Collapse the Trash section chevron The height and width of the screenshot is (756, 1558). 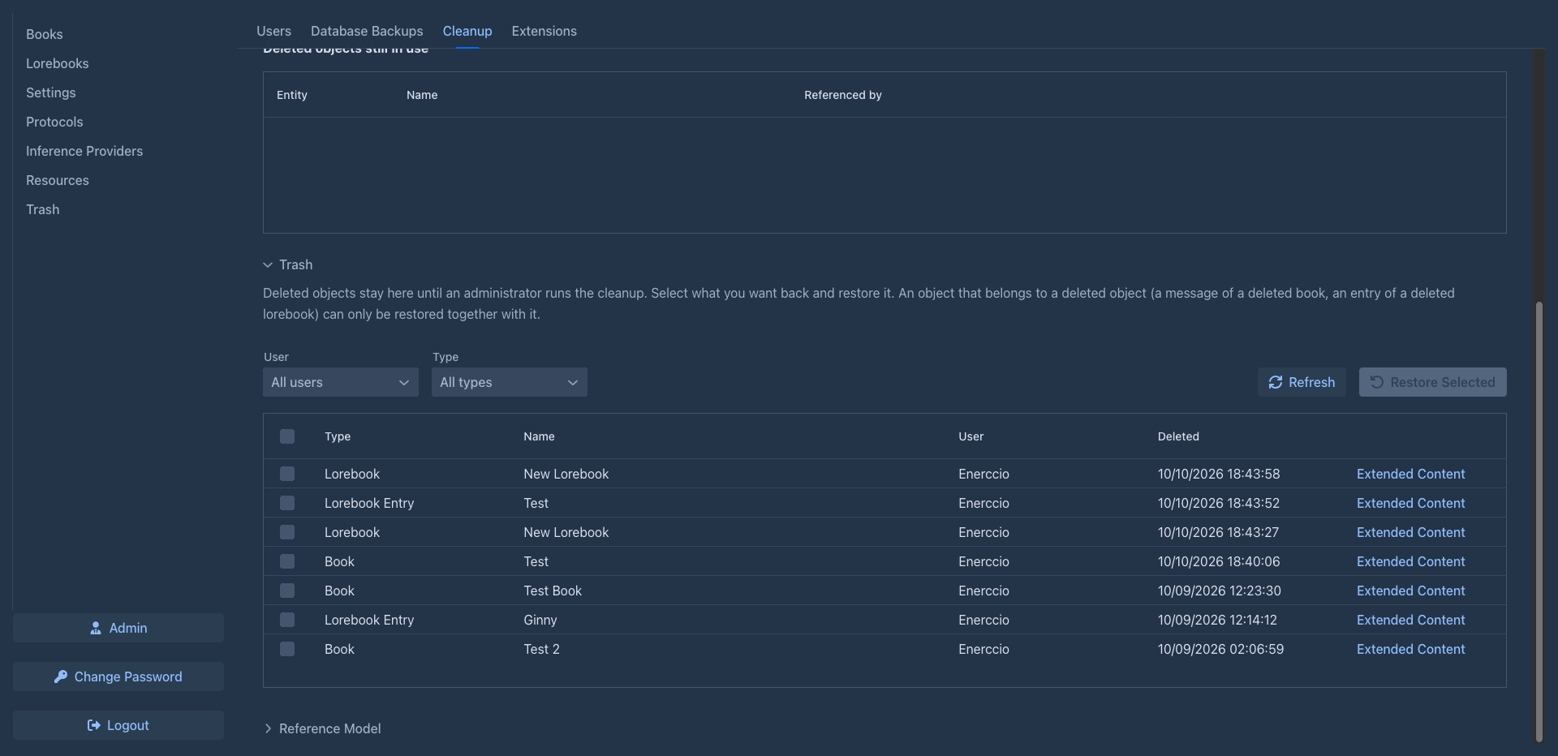268,265
